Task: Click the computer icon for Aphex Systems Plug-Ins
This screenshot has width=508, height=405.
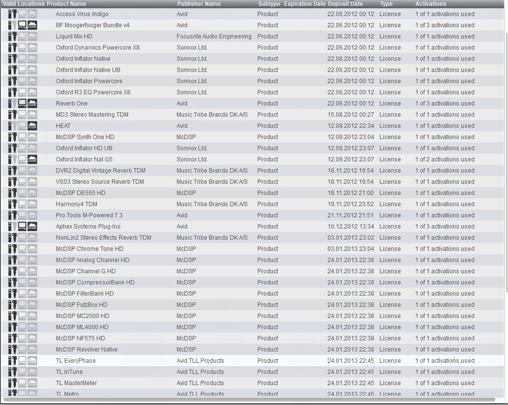Action: point(22,226)
